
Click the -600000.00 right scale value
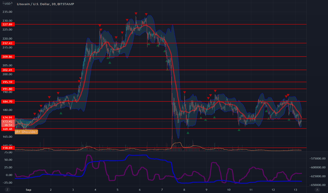pos(317,167)
